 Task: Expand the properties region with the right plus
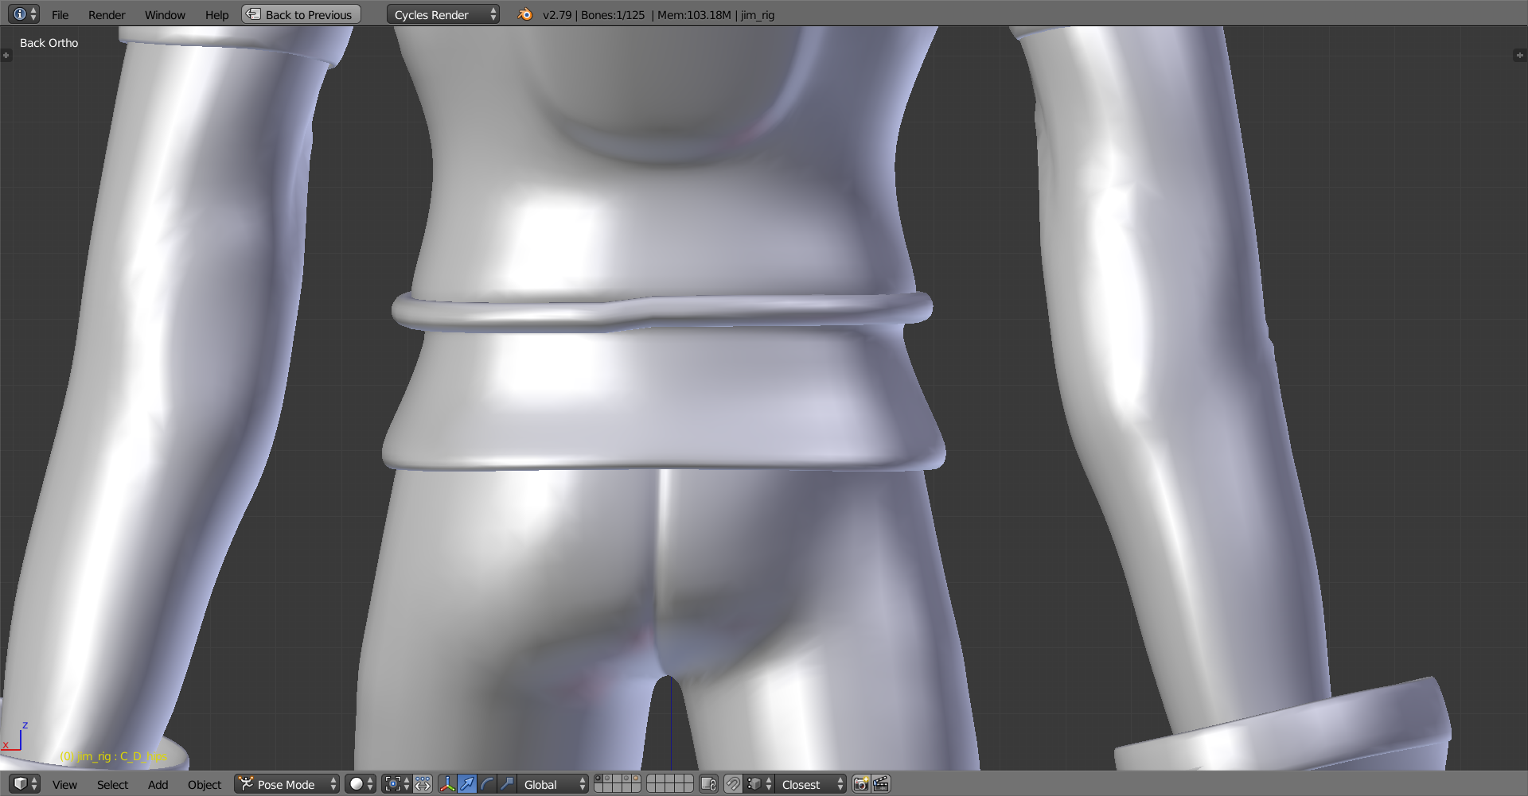pos(1519,56)
